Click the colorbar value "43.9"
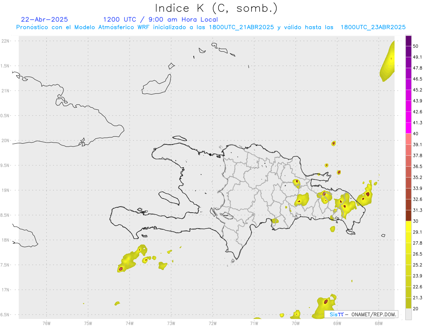This screenshot has width=425, height=328. point(418,101)
